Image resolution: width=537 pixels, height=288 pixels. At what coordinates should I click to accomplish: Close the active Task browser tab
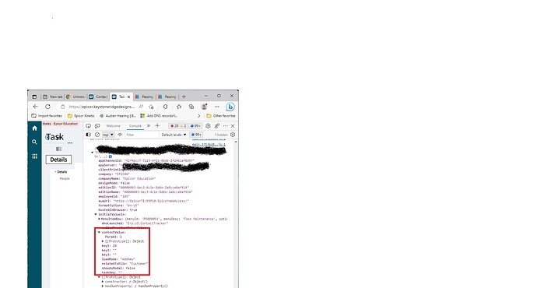(x=128, y=97)
